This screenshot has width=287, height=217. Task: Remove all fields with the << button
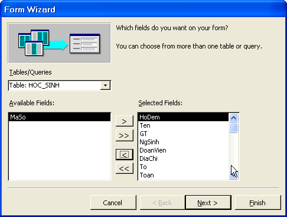(x=125, y=169)
